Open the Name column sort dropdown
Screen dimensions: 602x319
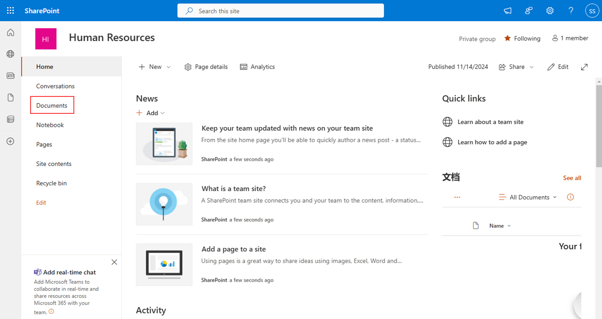click(x=500, y=226)
